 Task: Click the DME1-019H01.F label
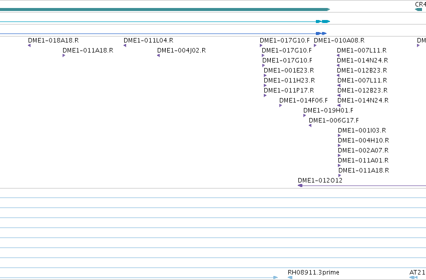(328, 110)
